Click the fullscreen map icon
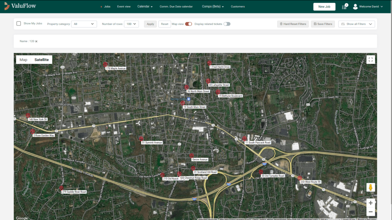 click(x=370, y=59)
